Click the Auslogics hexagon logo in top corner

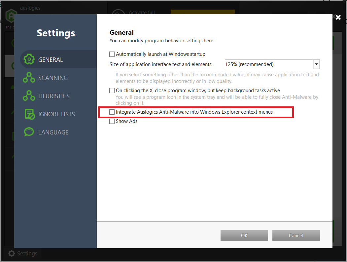(11, 16)
